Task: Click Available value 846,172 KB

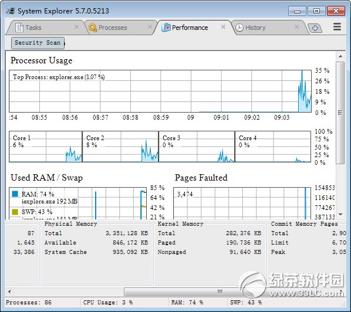Action: click(x=130, y=243)
